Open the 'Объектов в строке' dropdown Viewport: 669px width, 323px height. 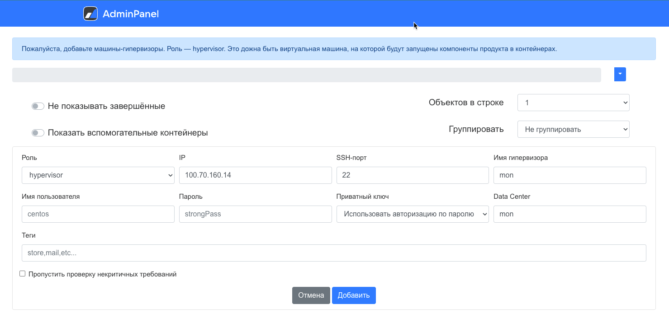pos(573,103)
